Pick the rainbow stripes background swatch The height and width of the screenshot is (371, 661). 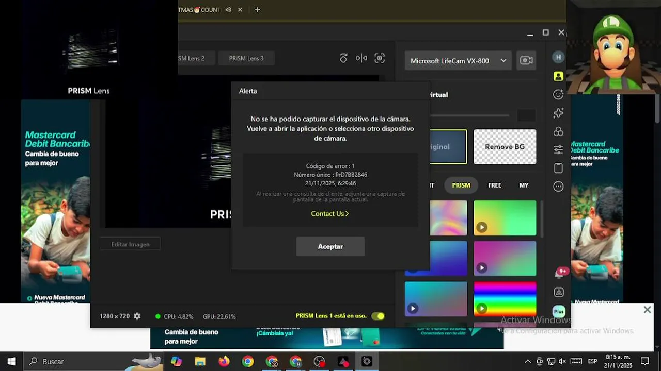click(x=505, y=299)
